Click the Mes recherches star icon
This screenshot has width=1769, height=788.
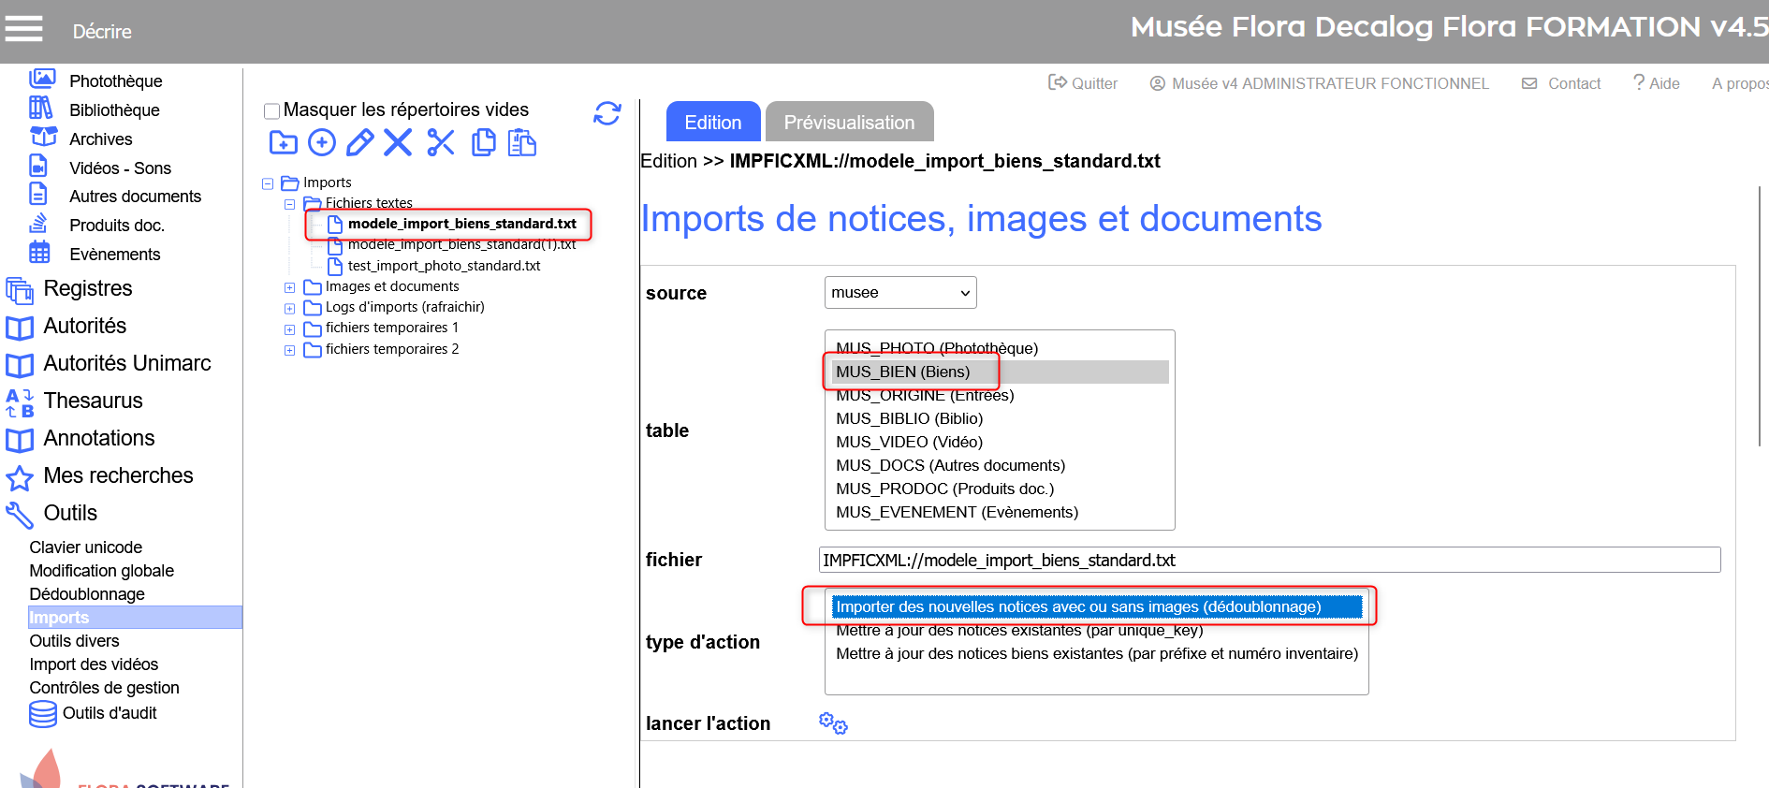click(x=20, y=478)
